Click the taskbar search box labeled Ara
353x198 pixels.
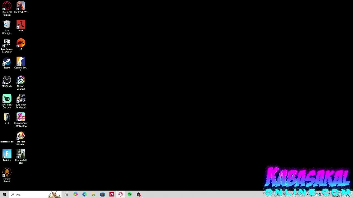pyautogui.click(x=35, y=194)
